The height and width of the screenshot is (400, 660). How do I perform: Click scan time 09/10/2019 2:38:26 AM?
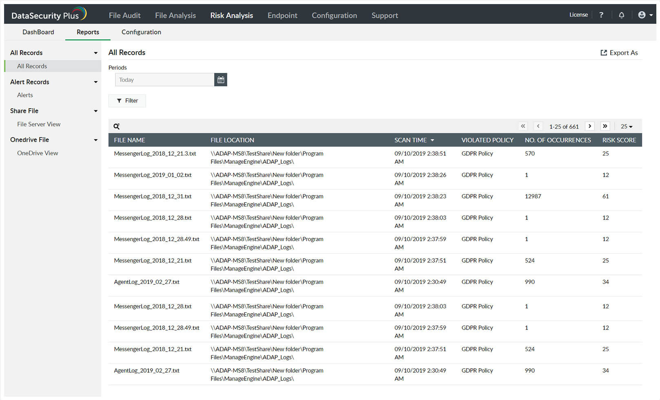[x=420, y=179]
